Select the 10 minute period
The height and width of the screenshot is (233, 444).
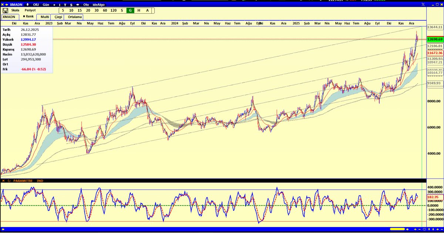[71, 10]
